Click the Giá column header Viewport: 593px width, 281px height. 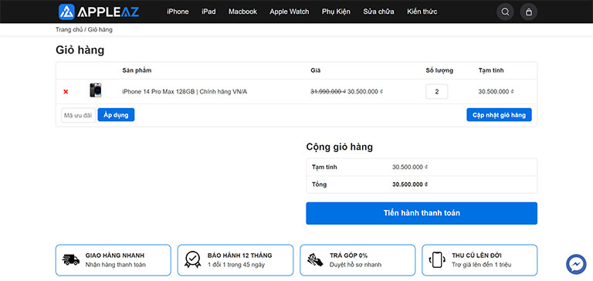click(x=315, y=70)
